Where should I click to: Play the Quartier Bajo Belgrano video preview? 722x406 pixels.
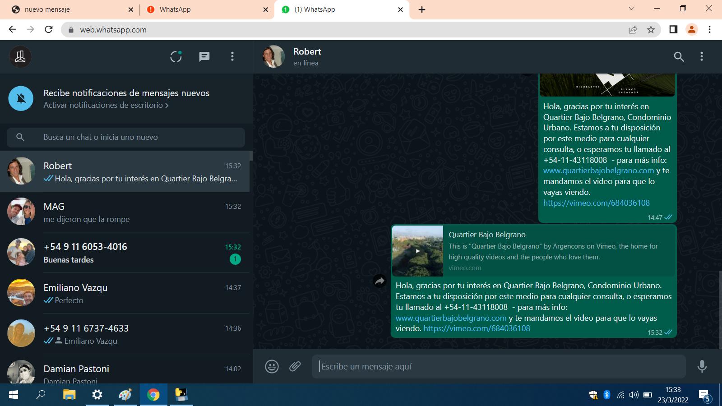[x=418, y=251]
